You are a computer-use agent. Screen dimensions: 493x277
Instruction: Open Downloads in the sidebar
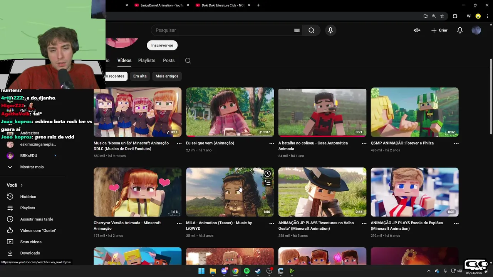click(30, 253)
